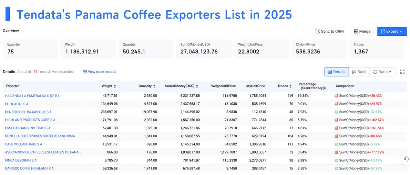Click the fullscreen expand icon

[x=402, y=72]
